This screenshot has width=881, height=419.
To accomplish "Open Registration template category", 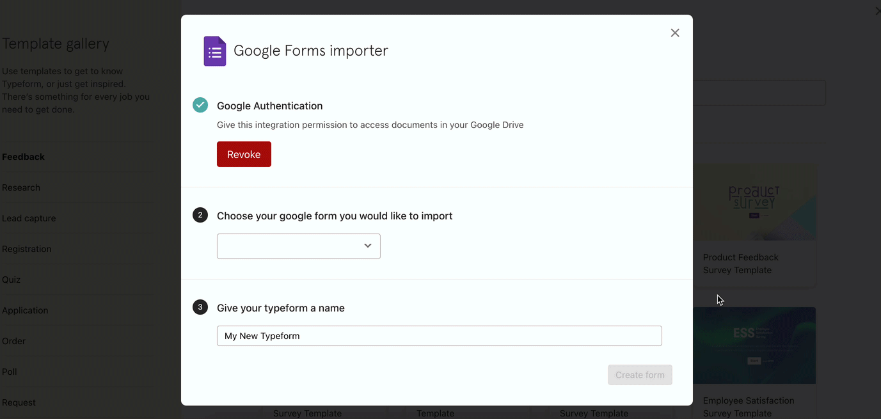I will (27, 249).
